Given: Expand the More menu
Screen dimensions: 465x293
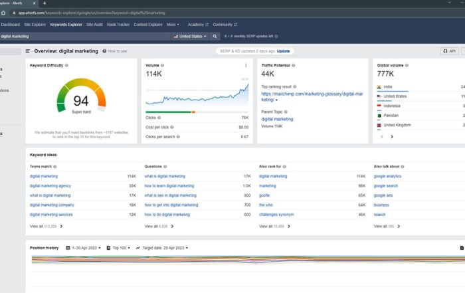Looking at the screenshot, I should tap(173, 25).
